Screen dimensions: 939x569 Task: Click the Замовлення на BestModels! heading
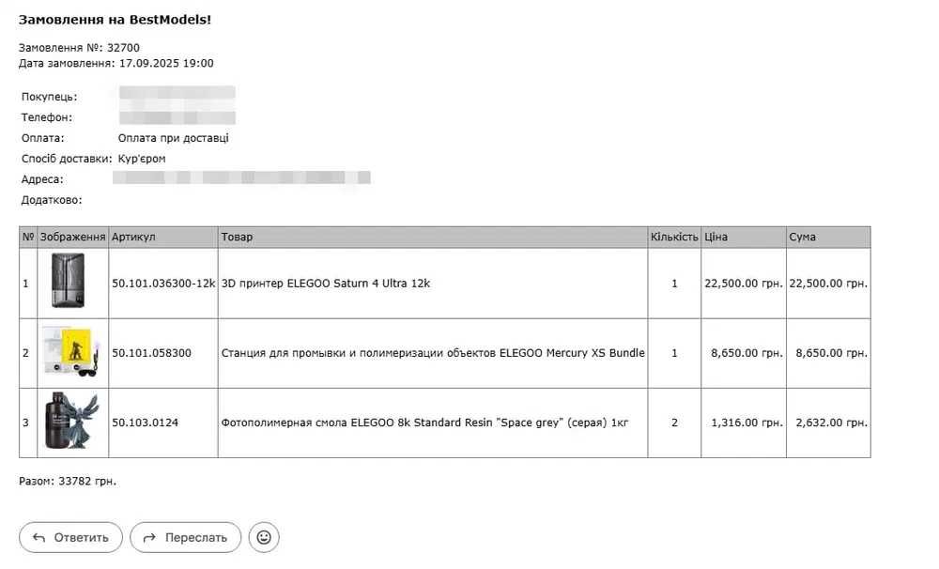pyautogui.click(x=115, y=19)
